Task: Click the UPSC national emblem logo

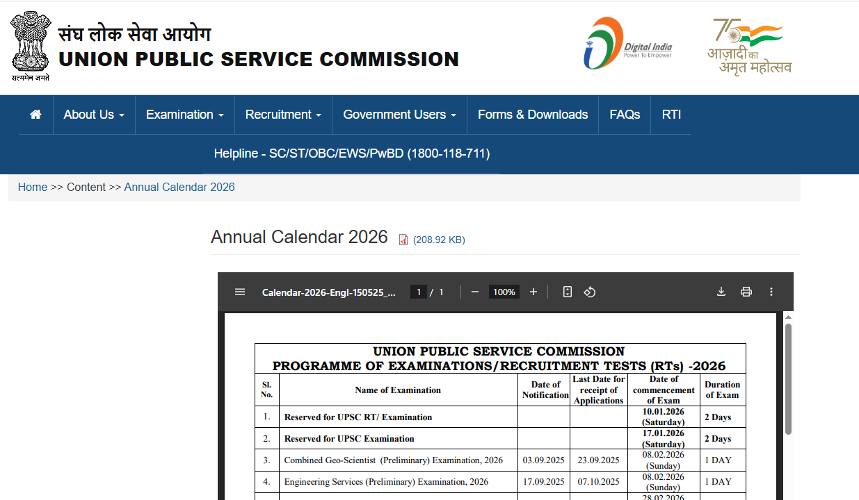Action: (30, 46)
